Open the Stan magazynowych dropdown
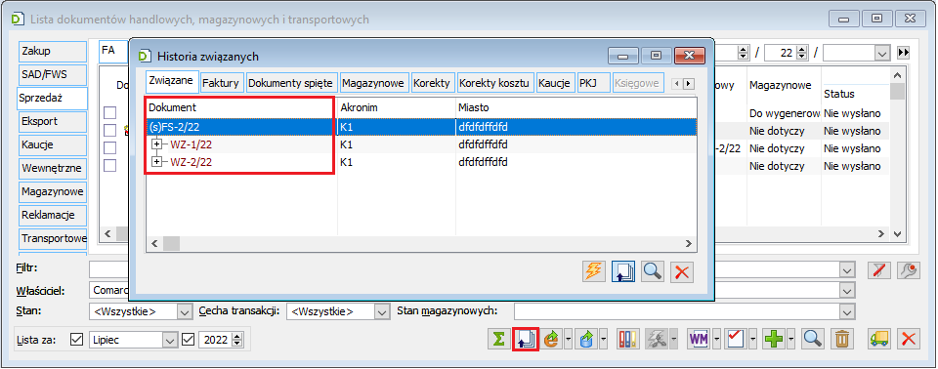 pos(846,311)
